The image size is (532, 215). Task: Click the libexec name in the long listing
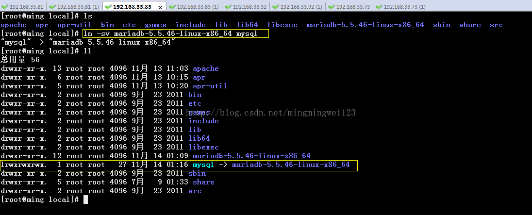tap(203, 147)
